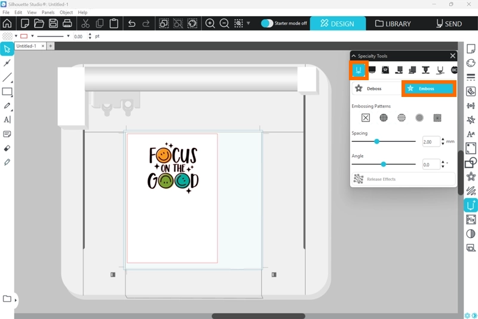This screenshot has height=319, width=478.
Task: Click the Zoom In magnifier icon
Action: [x=210, y=24]
